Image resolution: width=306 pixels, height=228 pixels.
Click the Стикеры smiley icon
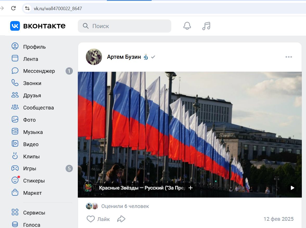(15, 180)
